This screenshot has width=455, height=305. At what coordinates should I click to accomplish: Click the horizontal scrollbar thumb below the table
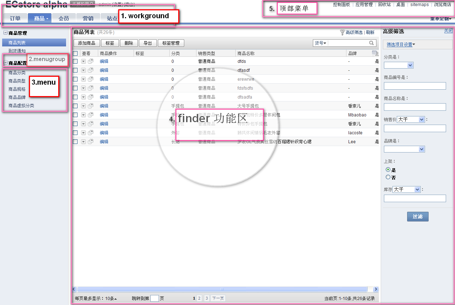222,289
